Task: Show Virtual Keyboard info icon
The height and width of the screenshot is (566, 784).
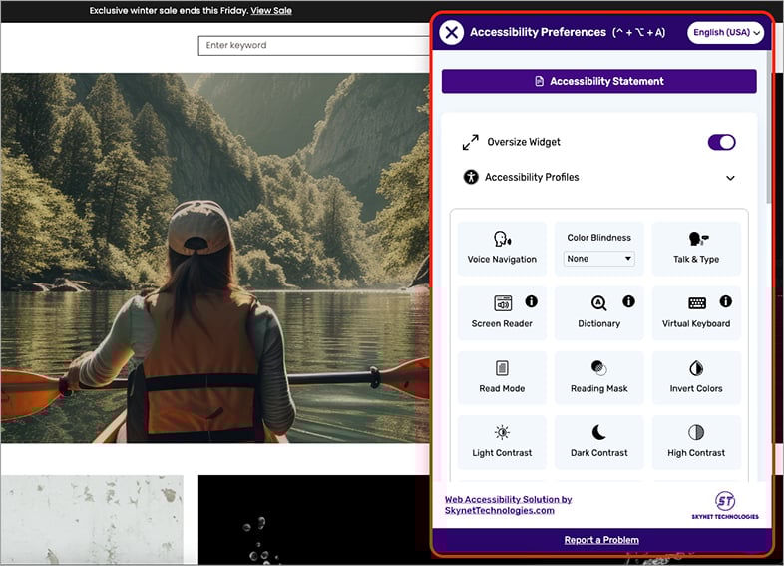Action: click(725, 301)
